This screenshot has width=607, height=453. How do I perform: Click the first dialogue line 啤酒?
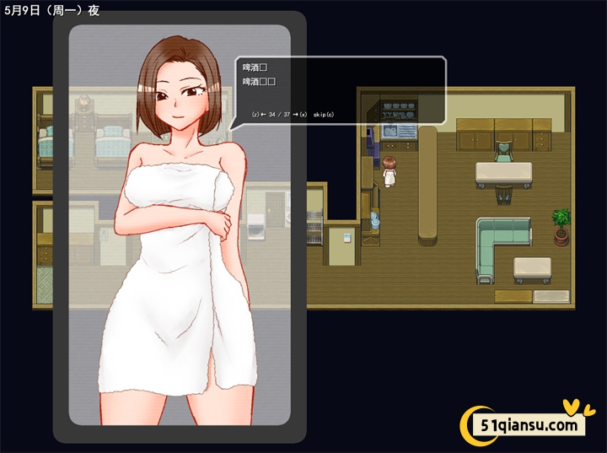254,67
